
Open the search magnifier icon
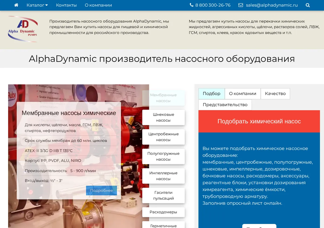[x=308, y=5]
